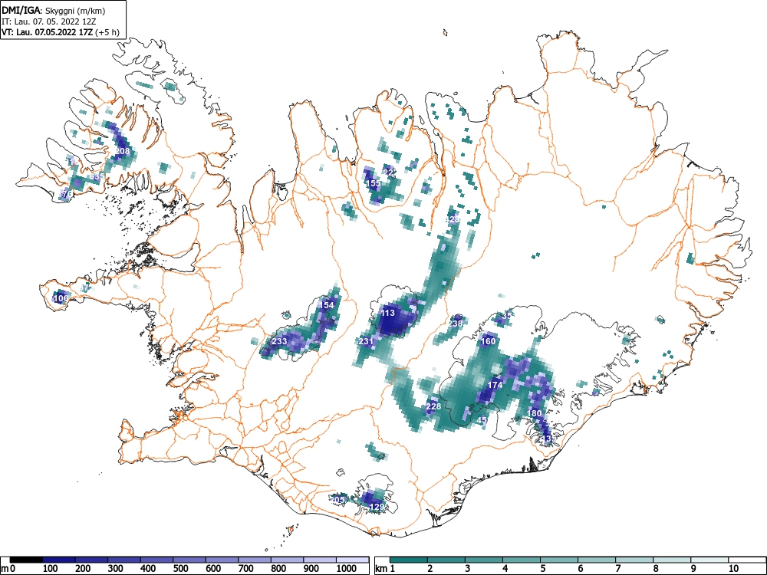
Task: Select the '160' map value
Action: (489, 341)
